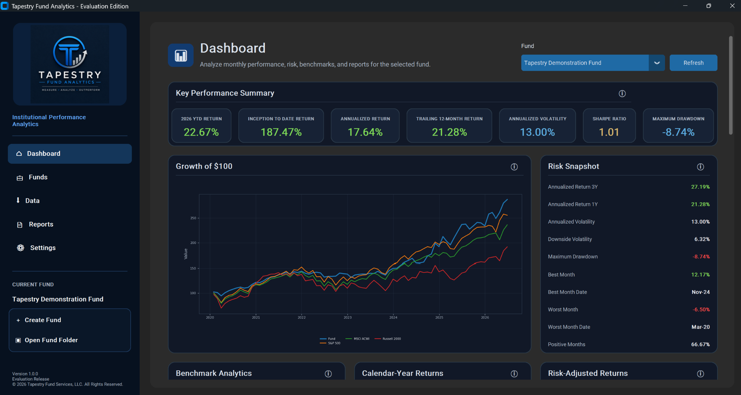Click the Calendar-Year Returns panel heading
The height and width of the screenshot is (395, 741).
pos(402,373)
